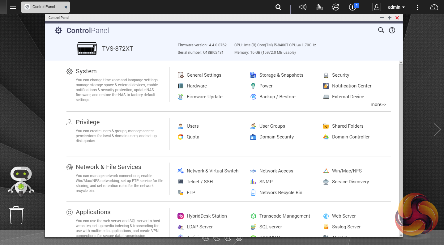
Task: Open Shared Folders settings
Action: pos(348,126)
